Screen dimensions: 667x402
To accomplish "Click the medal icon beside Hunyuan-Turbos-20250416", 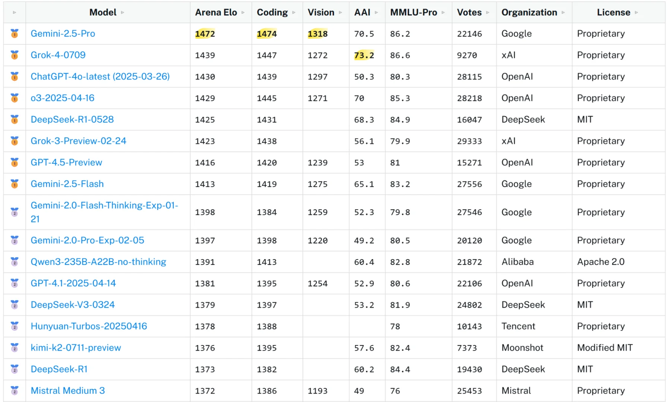I will pos(15,326).
